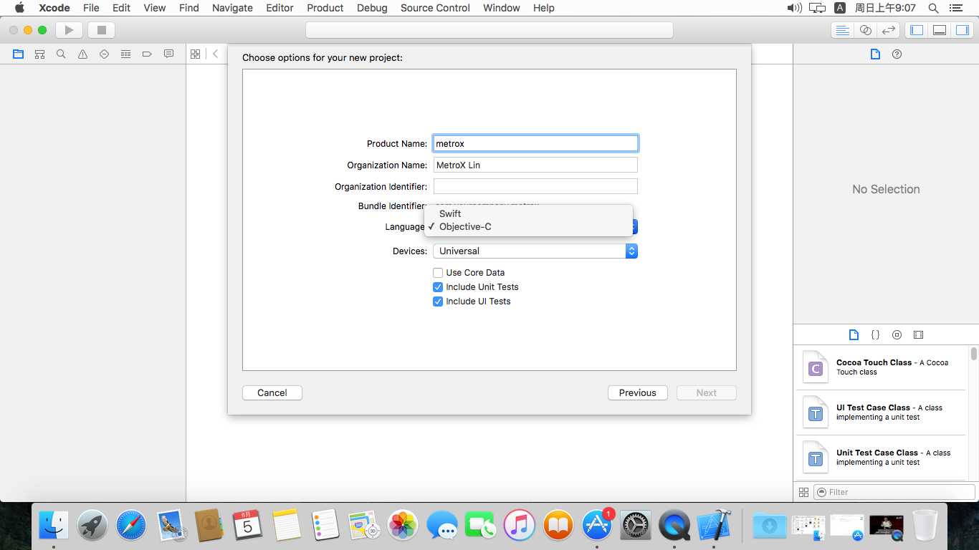The width and height of the screenshot is (979, 550).
Task: Click the displays icon in menu bar
Action: coord(817,8)
